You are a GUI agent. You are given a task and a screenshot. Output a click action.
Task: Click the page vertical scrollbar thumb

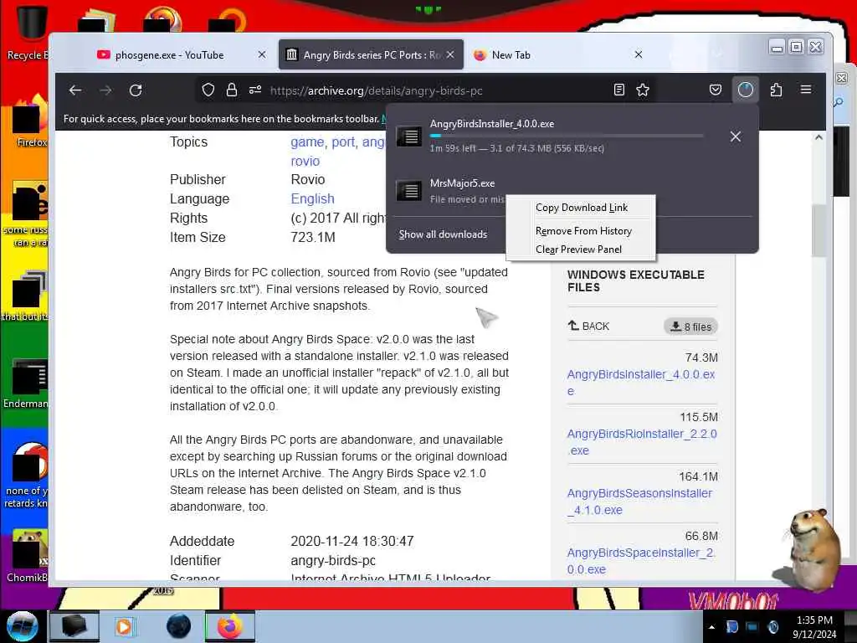pyautogui.click(x=819, y=231)
